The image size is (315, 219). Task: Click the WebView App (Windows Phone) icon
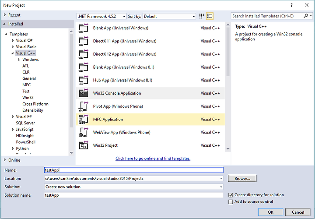[x=84, y=133]
